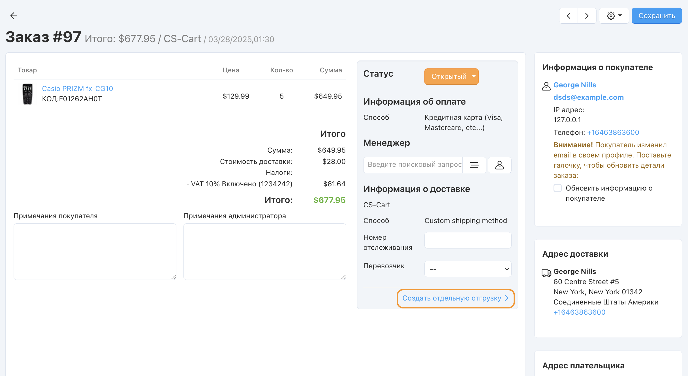Open the gear settings menu
The height and width of the screenshot is (376, 688).
pyautogui.click(x=614, y=16)
